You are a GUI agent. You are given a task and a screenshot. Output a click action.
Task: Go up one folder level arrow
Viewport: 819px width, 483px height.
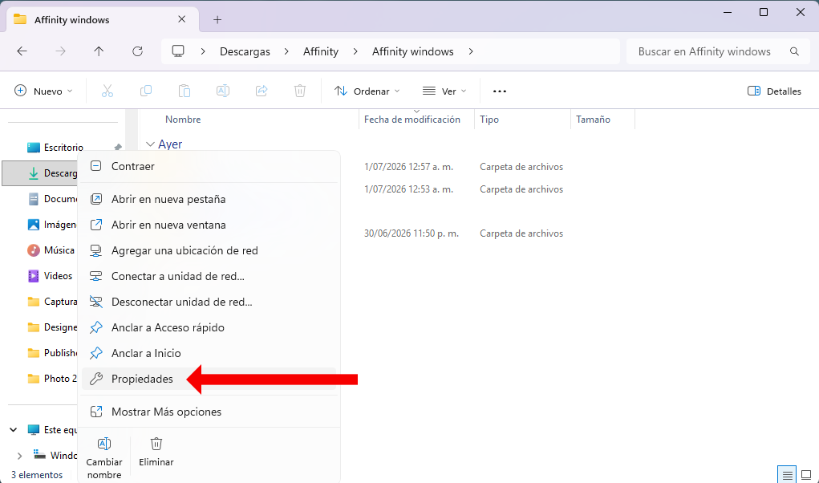pyautogui.click(x=99, y=51)
